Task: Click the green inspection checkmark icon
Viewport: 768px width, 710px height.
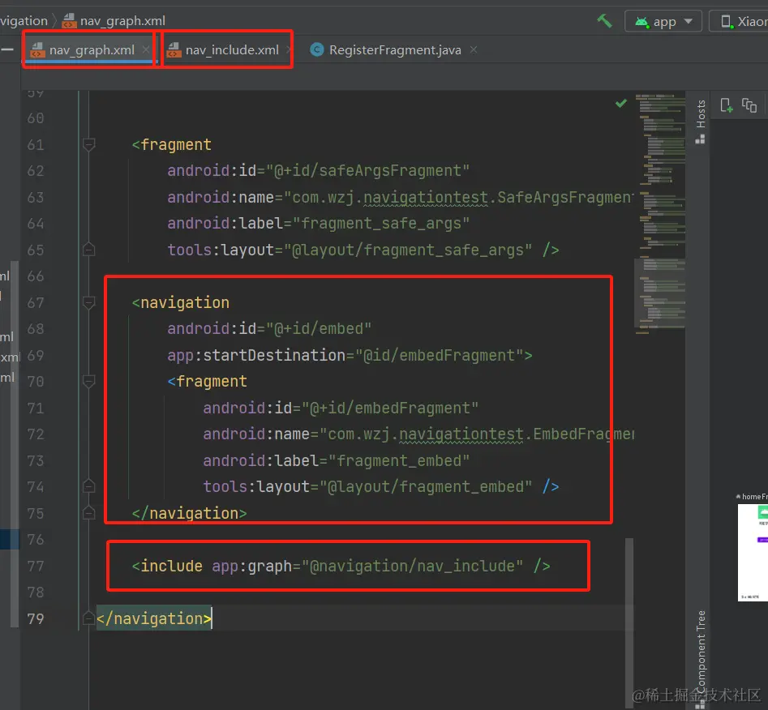Action: tap(621, 103)
